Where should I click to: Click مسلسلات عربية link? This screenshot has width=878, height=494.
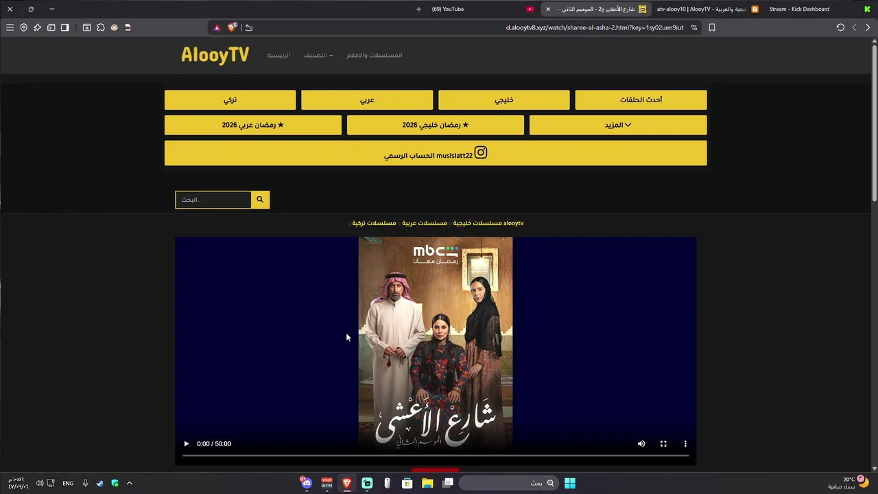tap(425, 223)
